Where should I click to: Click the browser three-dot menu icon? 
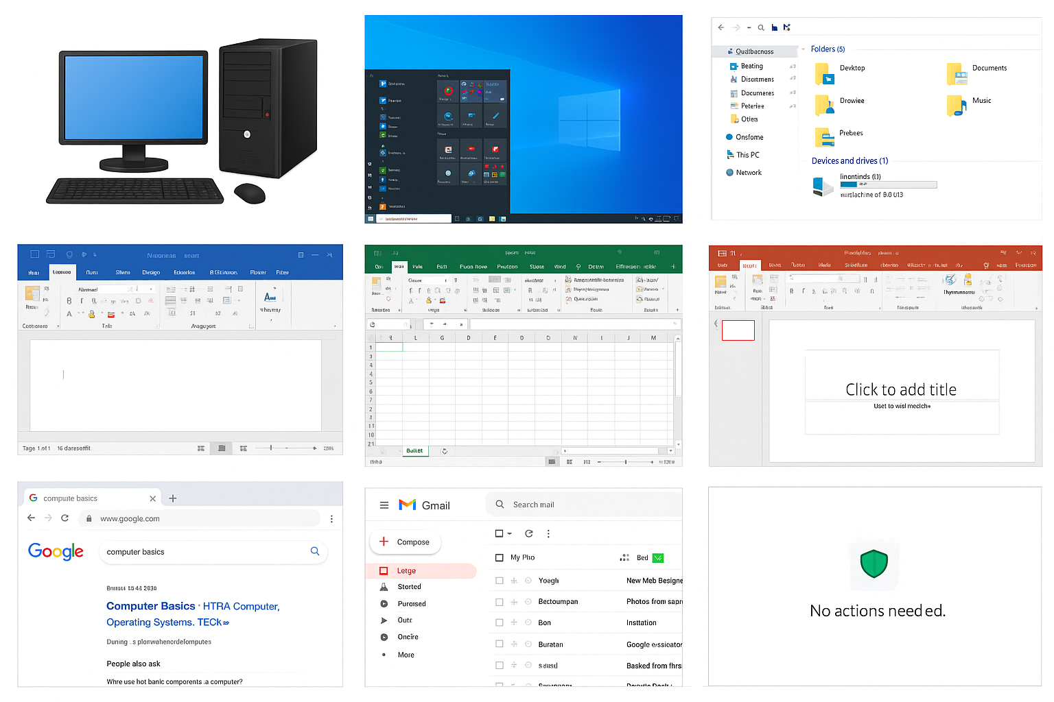pyautogui.click(x=331, y=519)
